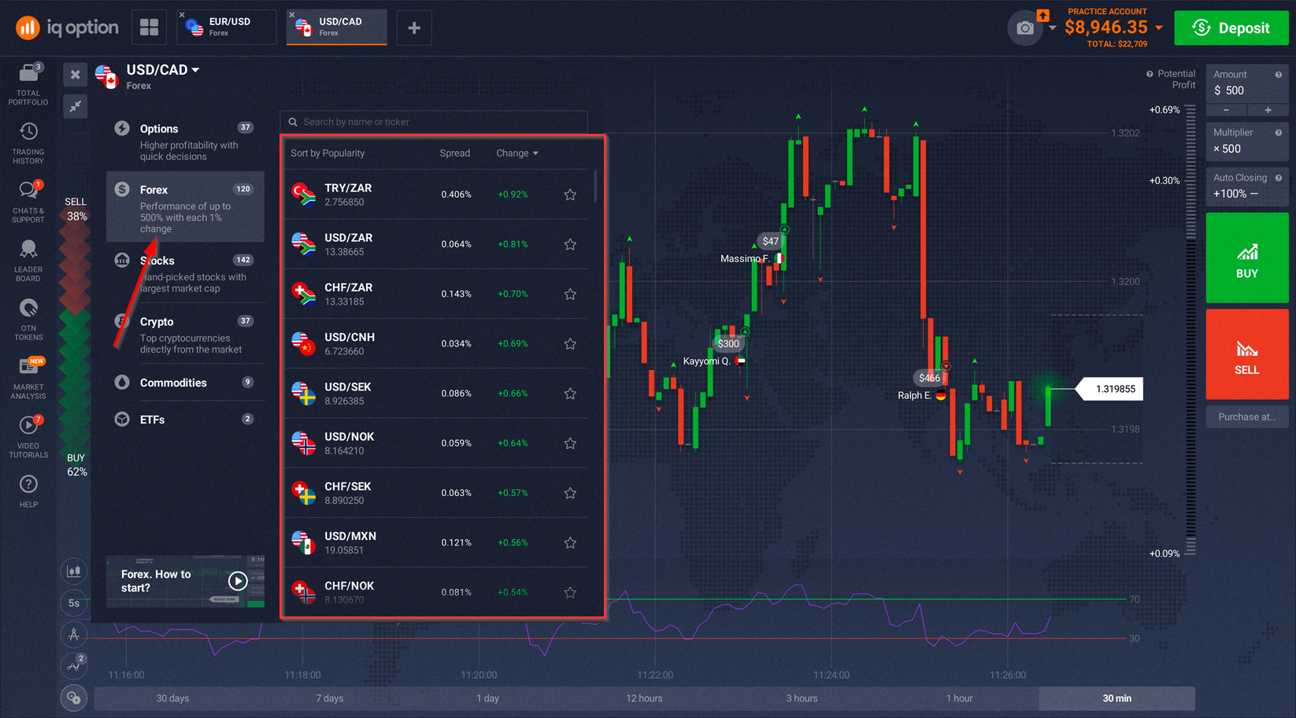Click the Amount $500 field
Viewport: 1296px width, 718px height.
point(1247,83)
